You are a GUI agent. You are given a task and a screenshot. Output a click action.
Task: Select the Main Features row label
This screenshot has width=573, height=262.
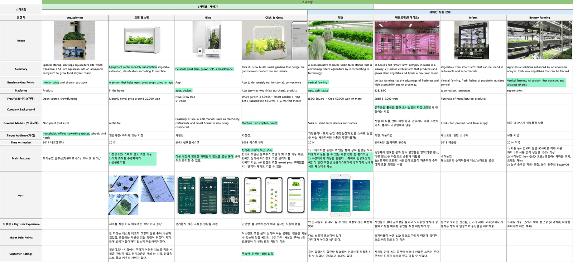point(21,158)
